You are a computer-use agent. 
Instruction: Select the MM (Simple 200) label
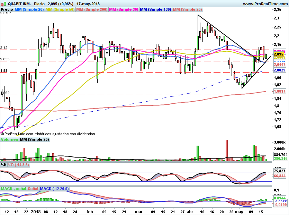click(92, 9)
